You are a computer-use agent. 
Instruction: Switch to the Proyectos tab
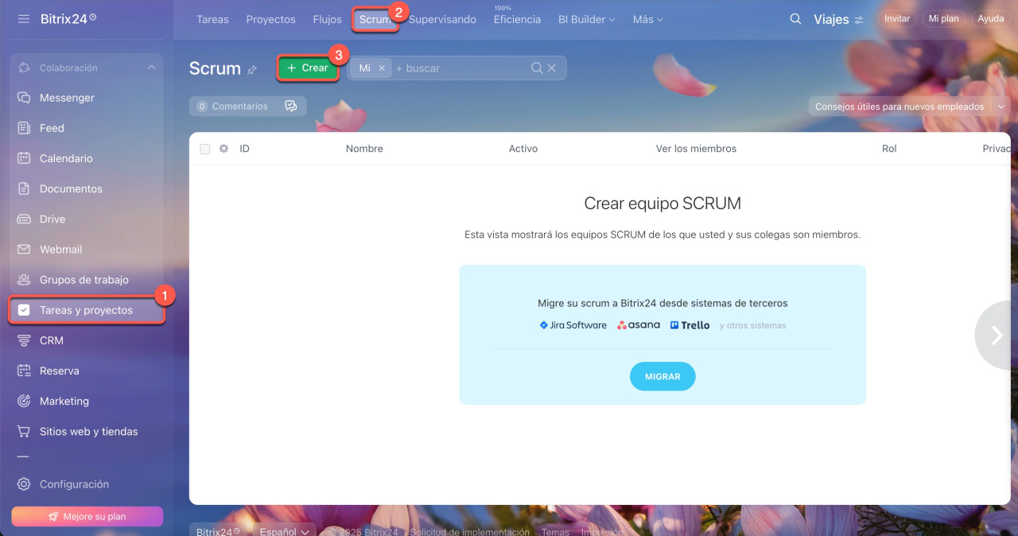tap(270, 19)
